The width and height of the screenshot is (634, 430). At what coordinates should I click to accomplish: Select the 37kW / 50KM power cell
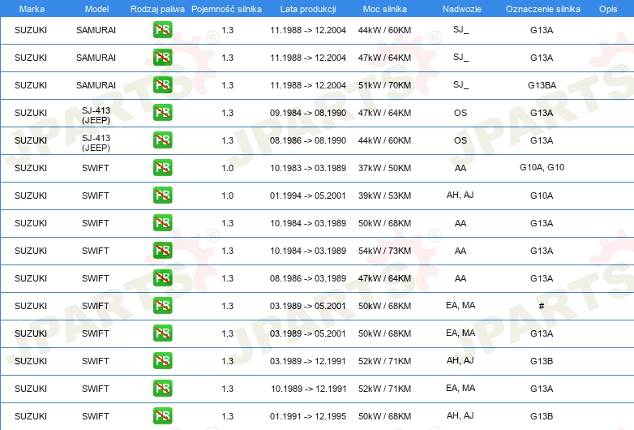pyautogui.click(x=384, y=168)
